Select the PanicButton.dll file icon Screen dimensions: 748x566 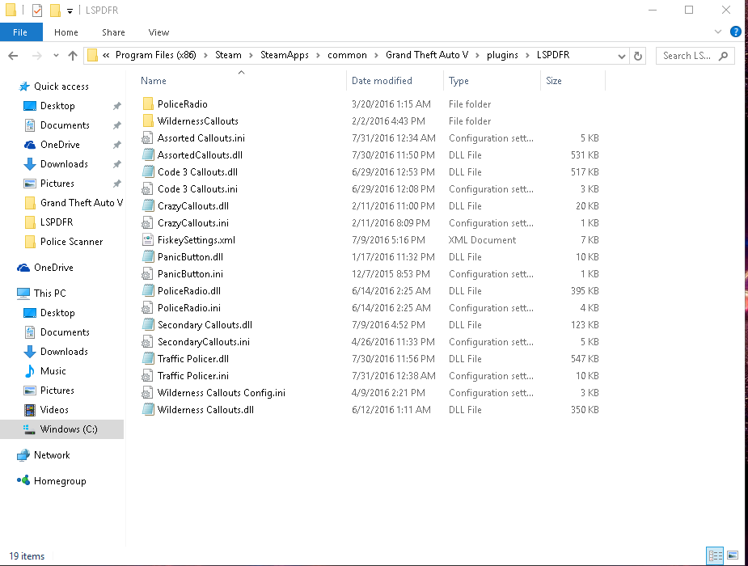pyautogui.click(x=148, y=256)
